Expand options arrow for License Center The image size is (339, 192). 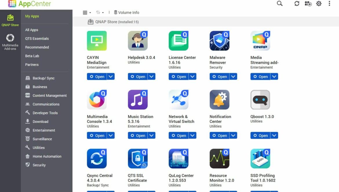coord(192,76)
